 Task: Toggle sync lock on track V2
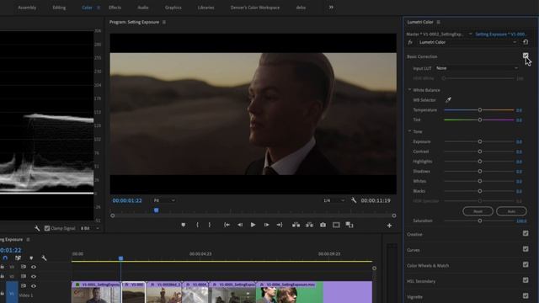click(24, 276)
